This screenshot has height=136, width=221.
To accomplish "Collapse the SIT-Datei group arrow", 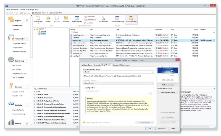I will click(214, 32).
